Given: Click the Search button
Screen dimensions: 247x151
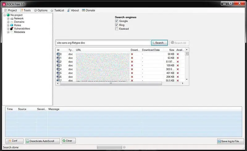Looking at the screenshot, I should tap(159, 43).
